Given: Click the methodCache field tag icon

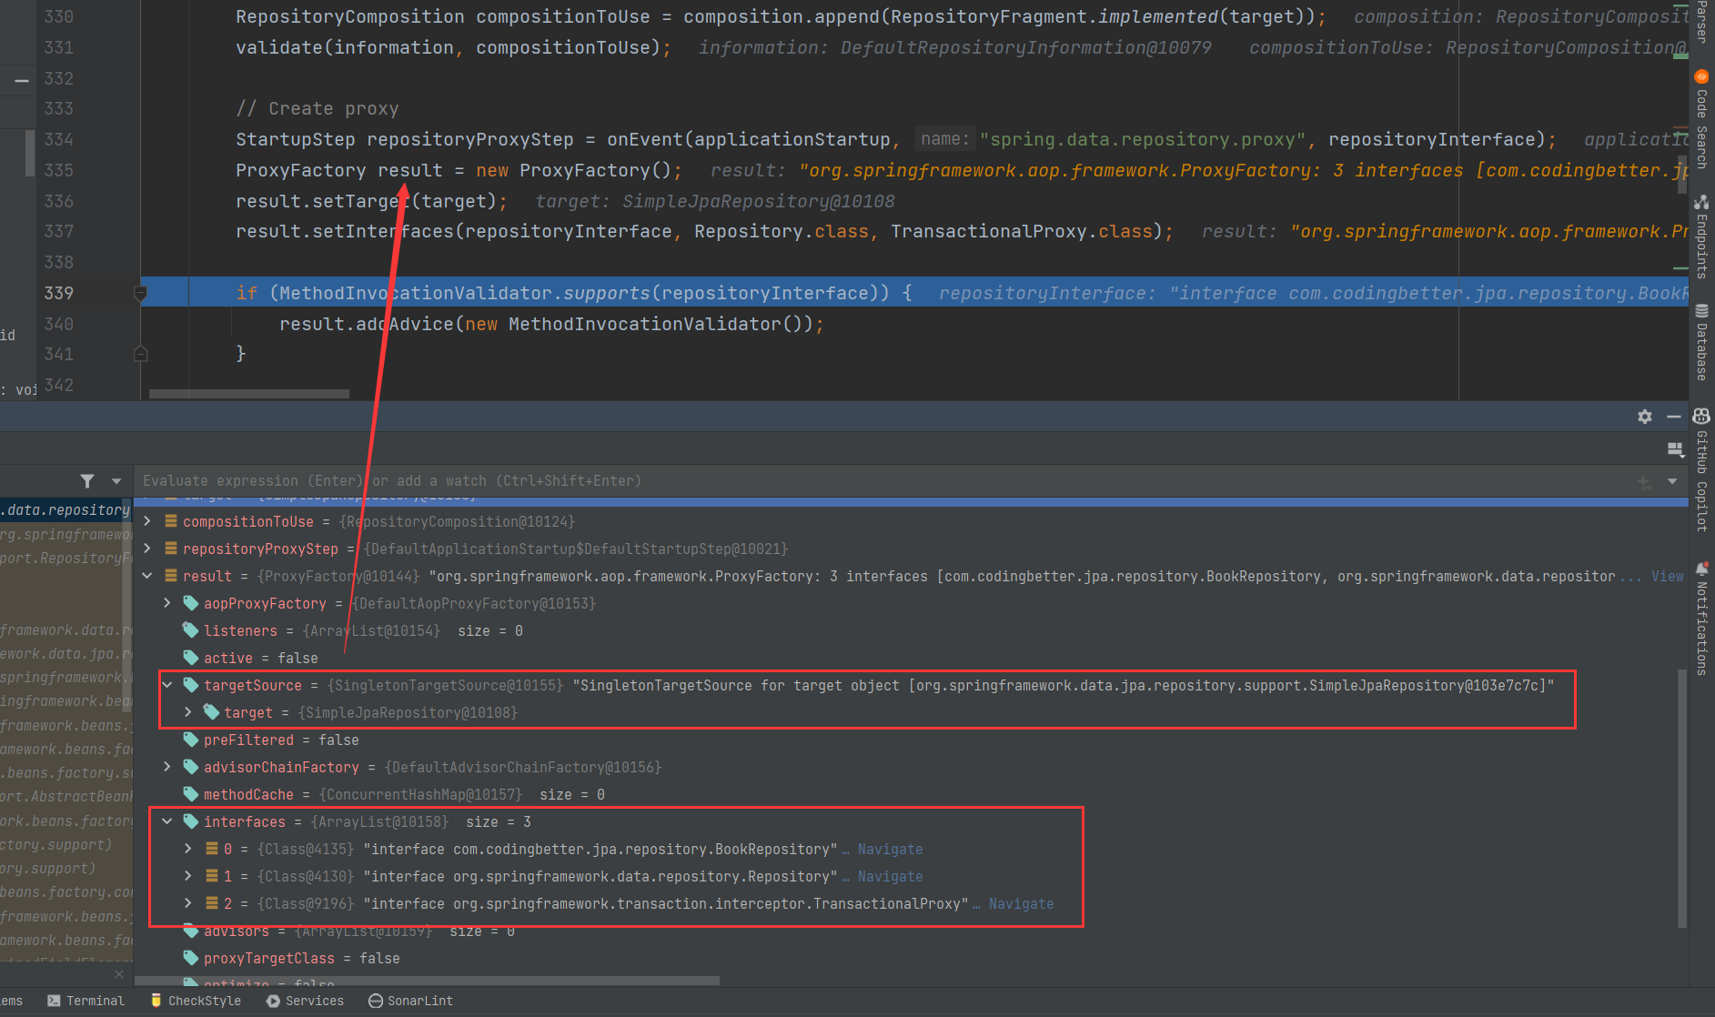Looking at the screenshot, I should tap(190, 794).
